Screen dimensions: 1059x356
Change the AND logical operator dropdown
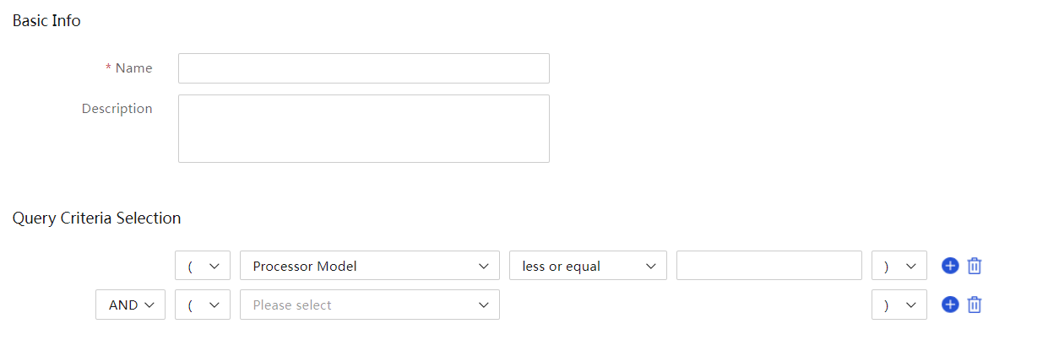[x=130, y=305]
